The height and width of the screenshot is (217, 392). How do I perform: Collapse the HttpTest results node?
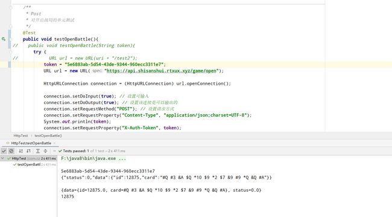click(2, 158)
